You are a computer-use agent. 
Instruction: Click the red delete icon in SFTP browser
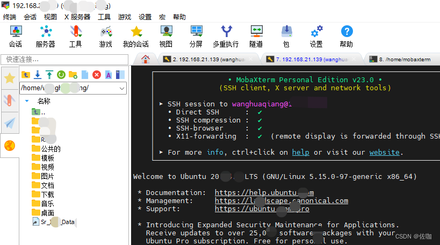tap(97, 75)
